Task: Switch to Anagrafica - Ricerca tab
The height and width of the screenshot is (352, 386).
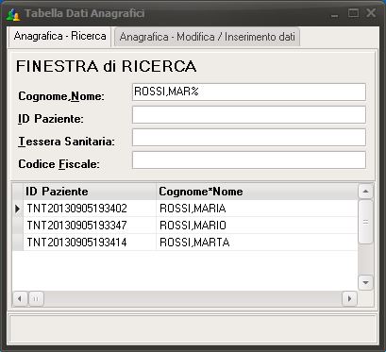Action: (x=59, y=37)
